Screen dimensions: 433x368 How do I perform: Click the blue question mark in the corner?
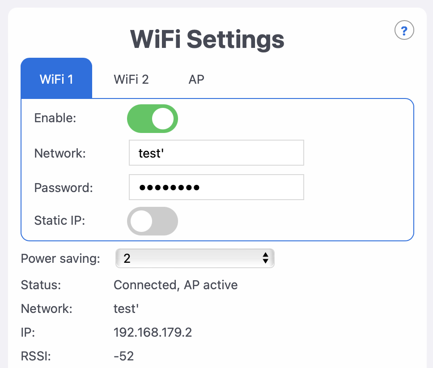coord(404,30)
